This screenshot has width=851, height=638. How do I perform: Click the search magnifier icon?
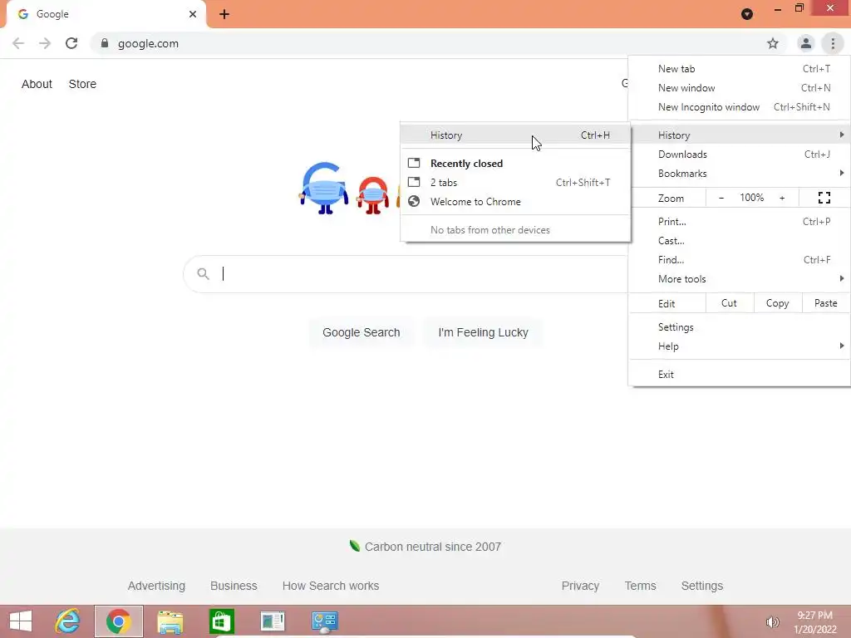pyautogui.click(x=203, y=274)
